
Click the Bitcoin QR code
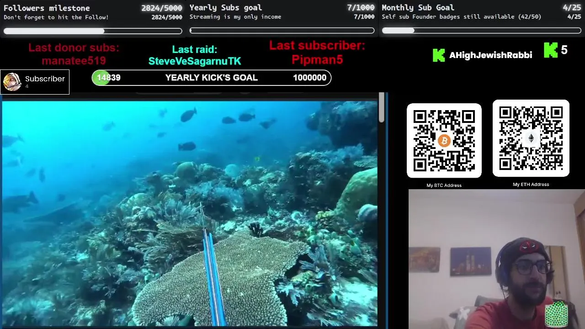[x=444, y=141]
